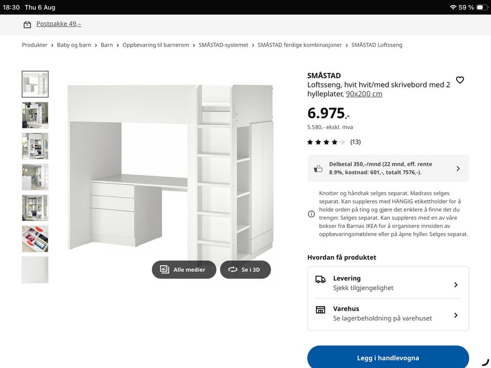Go to Baby og barn breadcrumb

pos(74,45)
